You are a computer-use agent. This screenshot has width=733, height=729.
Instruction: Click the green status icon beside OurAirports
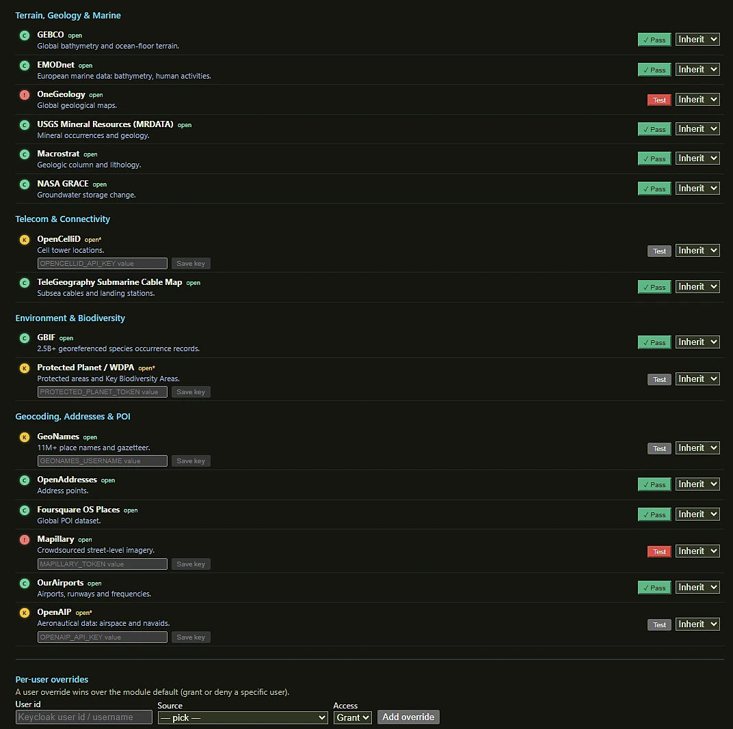click(x=25, y=583)
